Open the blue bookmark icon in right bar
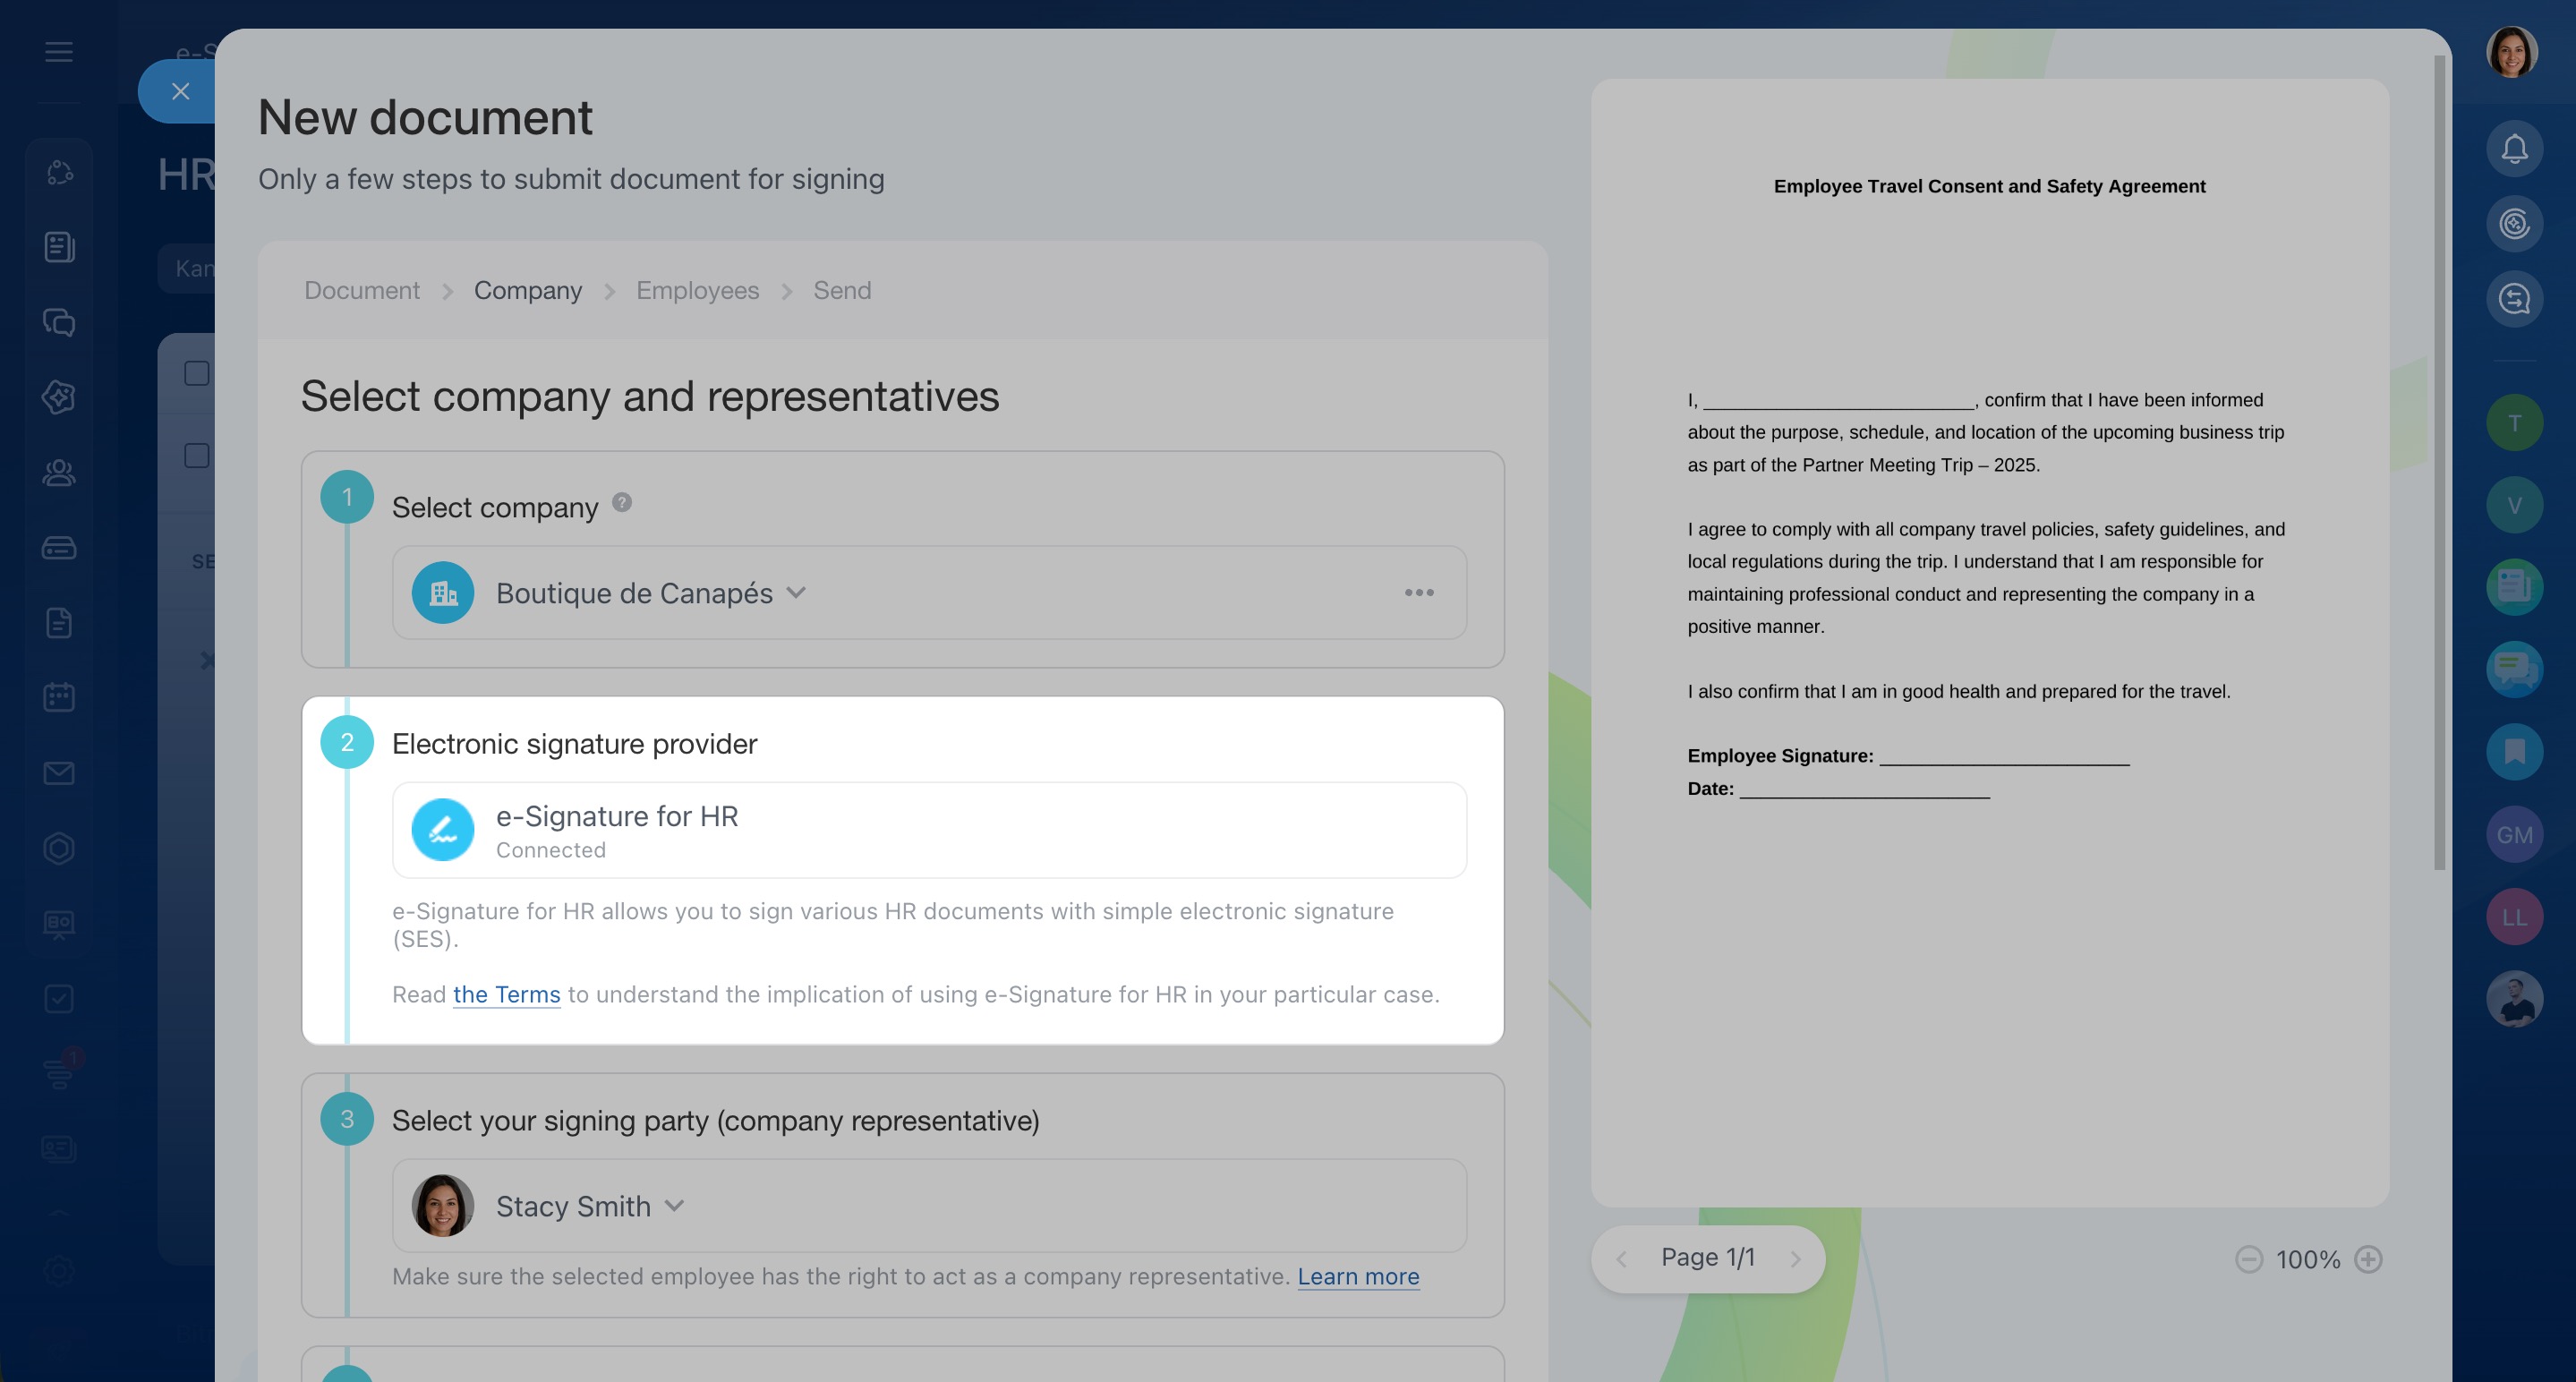Image resolution: width=2576 pixels, height=1382 pixels. (x=2514, y=752)
